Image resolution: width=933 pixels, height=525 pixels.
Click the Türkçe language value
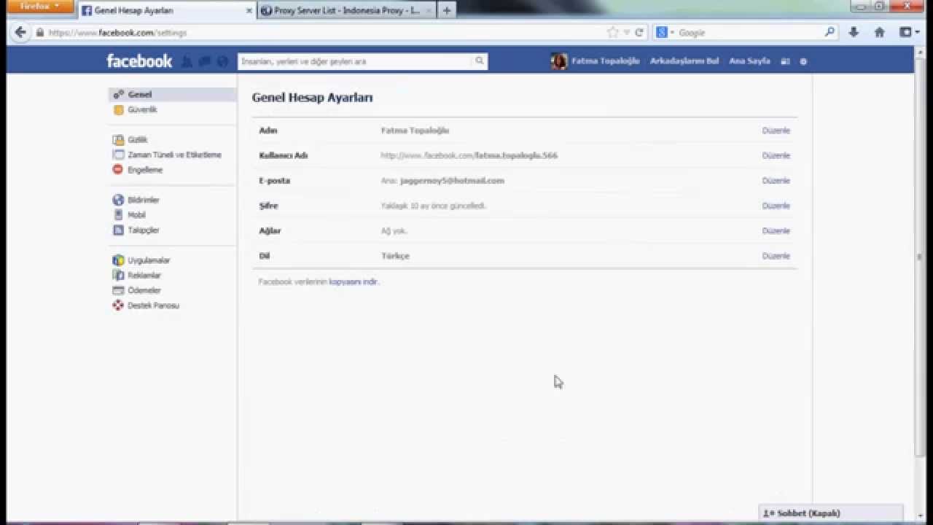tap(395, 256)
